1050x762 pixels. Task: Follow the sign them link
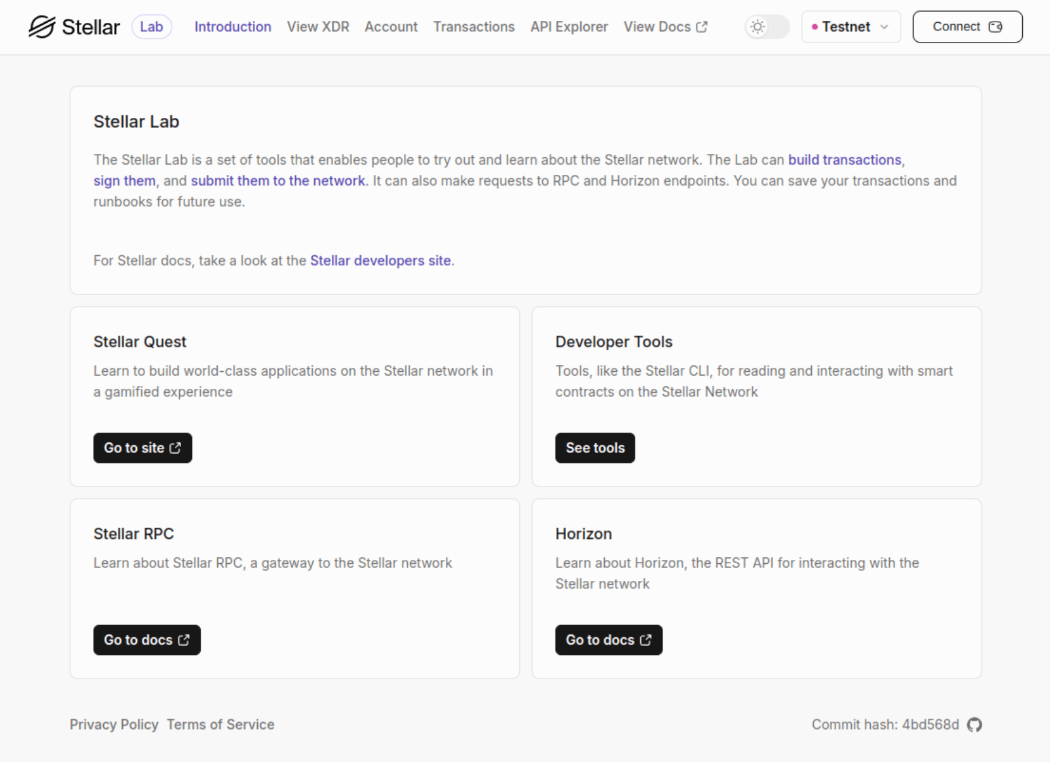coord(124,181)
